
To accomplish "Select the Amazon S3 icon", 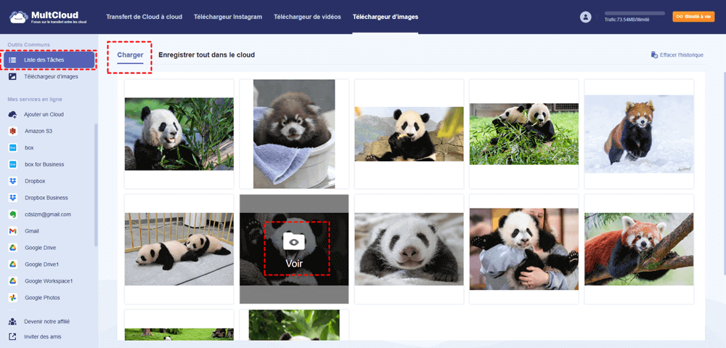I will [x=12, y=131].
